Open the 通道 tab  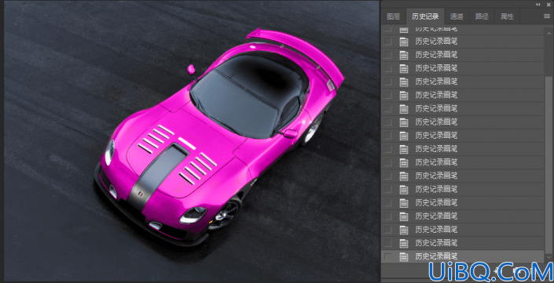tap(457, 16)
